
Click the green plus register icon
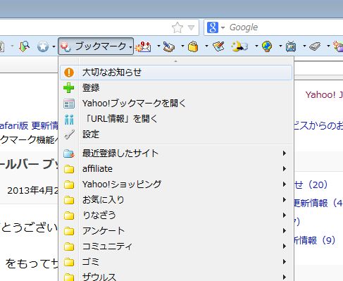69,88
